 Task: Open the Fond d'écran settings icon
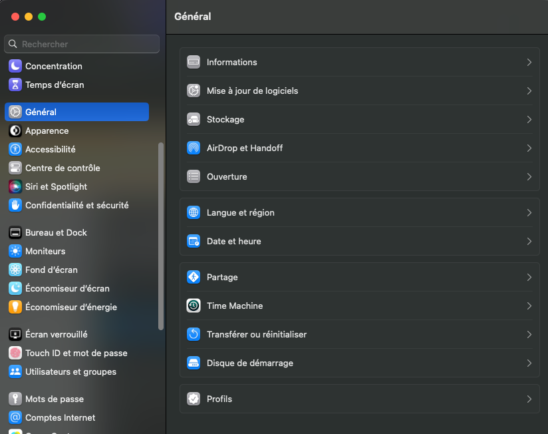(x=16, y=270)
